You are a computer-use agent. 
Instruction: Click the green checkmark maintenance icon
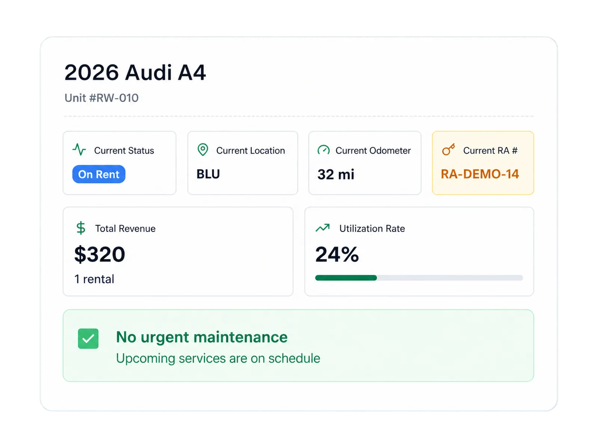click(x=88, y=339)
